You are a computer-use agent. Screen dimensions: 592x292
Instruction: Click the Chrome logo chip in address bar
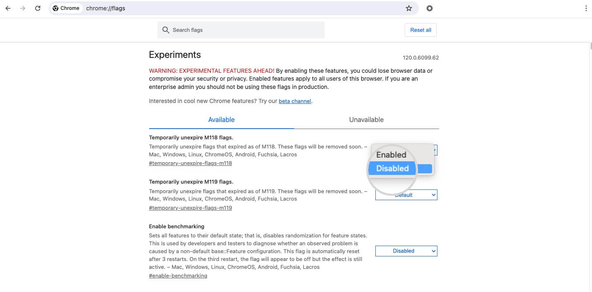point(66,8)
